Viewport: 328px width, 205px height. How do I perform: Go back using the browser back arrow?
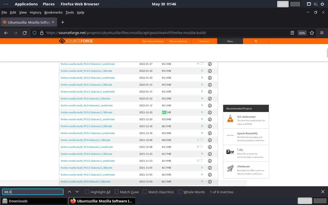6,33
